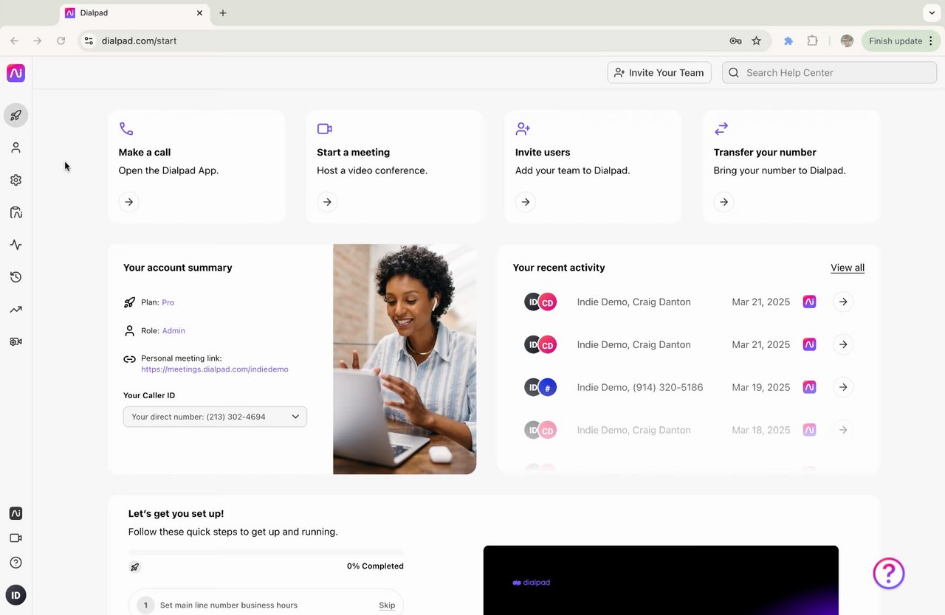
Task: Play the Dialpad setup video thumbnail
Action: coord(661,580)
